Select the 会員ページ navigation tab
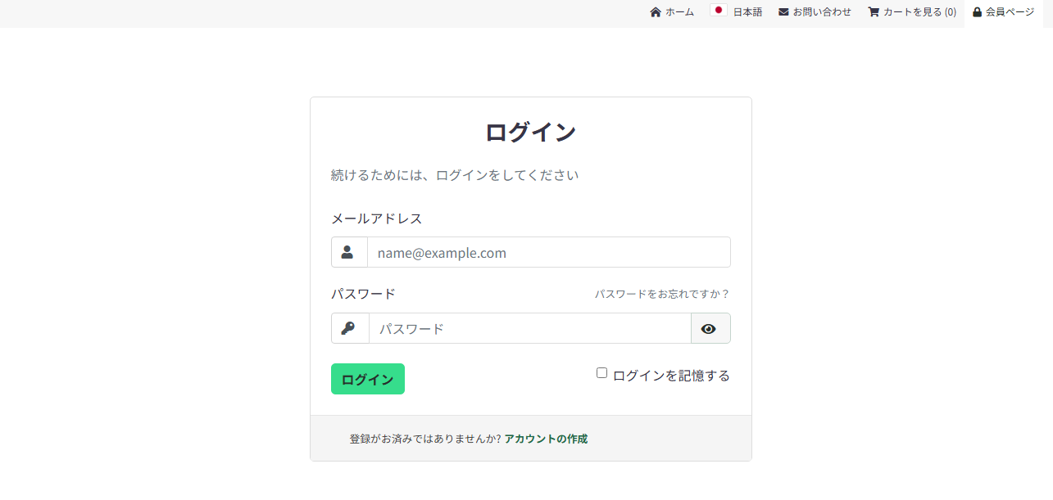 point(1010,12)
